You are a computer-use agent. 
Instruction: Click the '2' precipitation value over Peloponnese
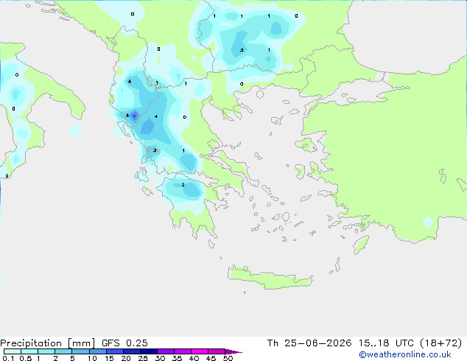click(x=183, y=185)
